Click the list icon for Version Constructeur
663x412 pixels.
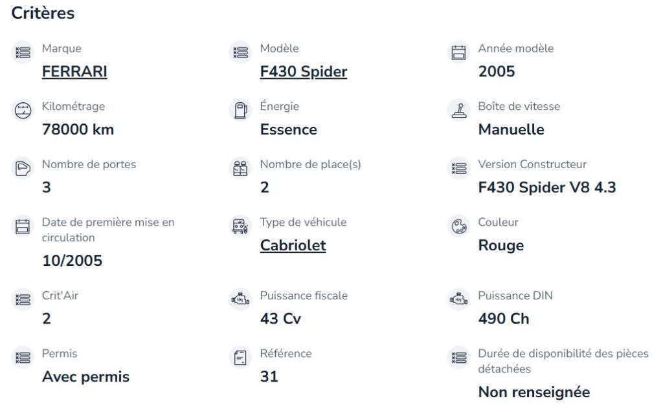(x=459, y=169)
